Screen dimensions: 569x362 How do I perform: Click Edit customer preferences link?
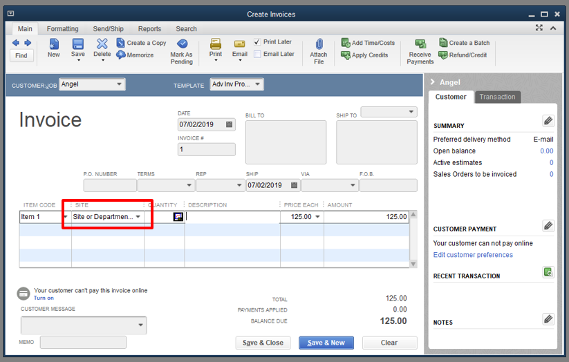473,255
